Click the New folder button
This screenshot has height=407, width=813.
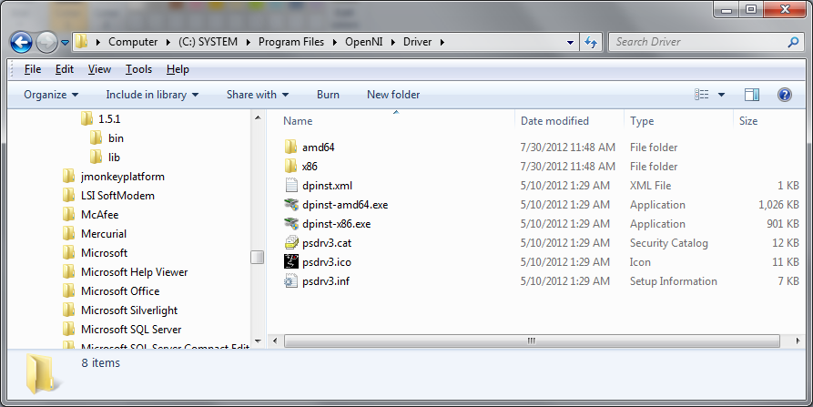393,95
